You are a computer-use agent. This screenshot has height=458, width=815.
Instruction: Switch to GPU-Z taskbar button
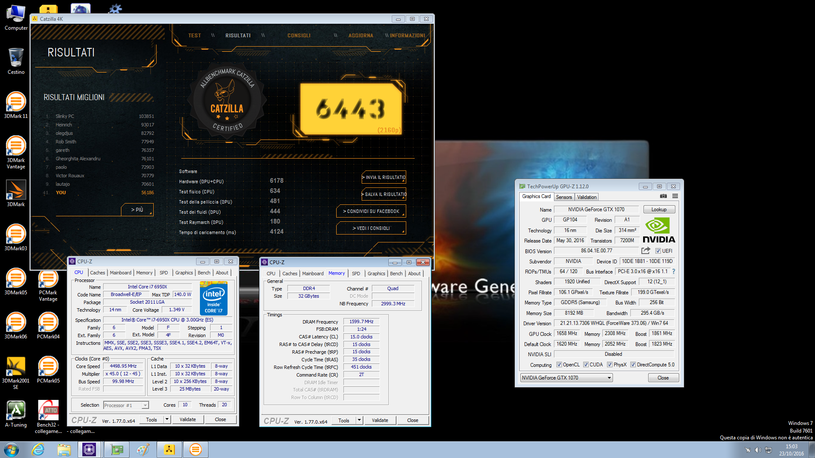click(x=117, y=450)
